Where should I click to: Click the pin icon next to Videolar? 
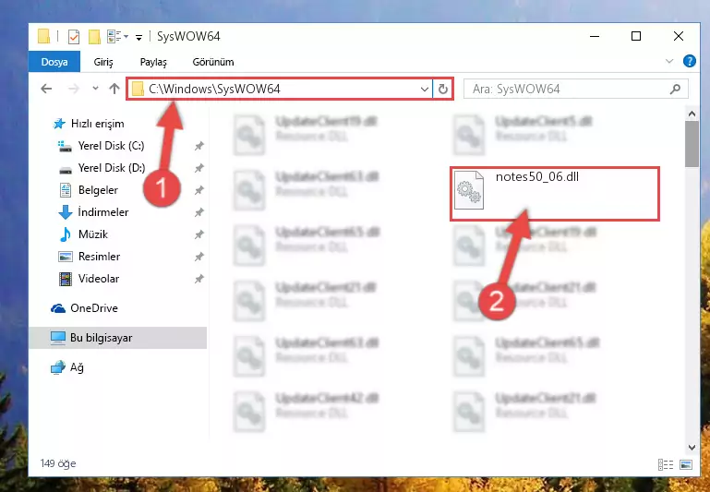pyautogui.click(x=199, y=280)
